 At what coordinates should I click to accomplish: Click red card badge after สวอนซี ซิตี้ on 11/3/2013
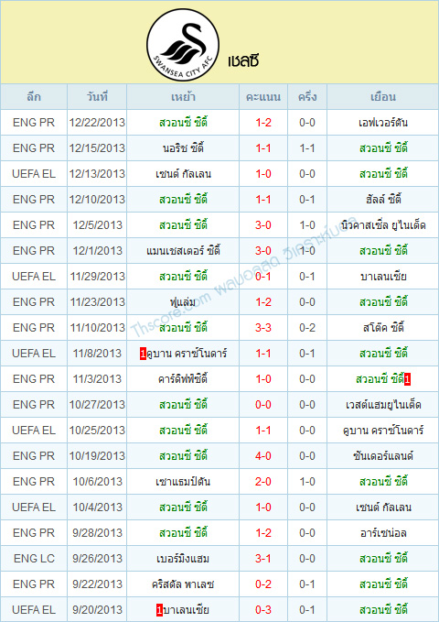coord(407,379)
